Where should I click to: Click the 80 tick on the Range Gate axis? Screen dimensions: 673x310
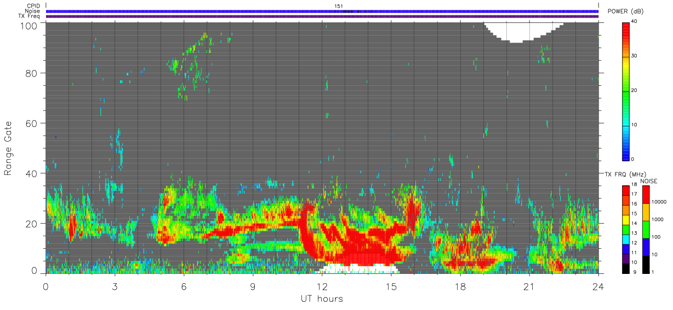tap(32, 73)
